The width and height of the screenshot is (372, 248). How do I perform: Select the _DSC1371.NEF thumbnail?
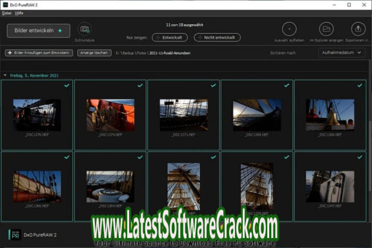(x=183, y=115)
